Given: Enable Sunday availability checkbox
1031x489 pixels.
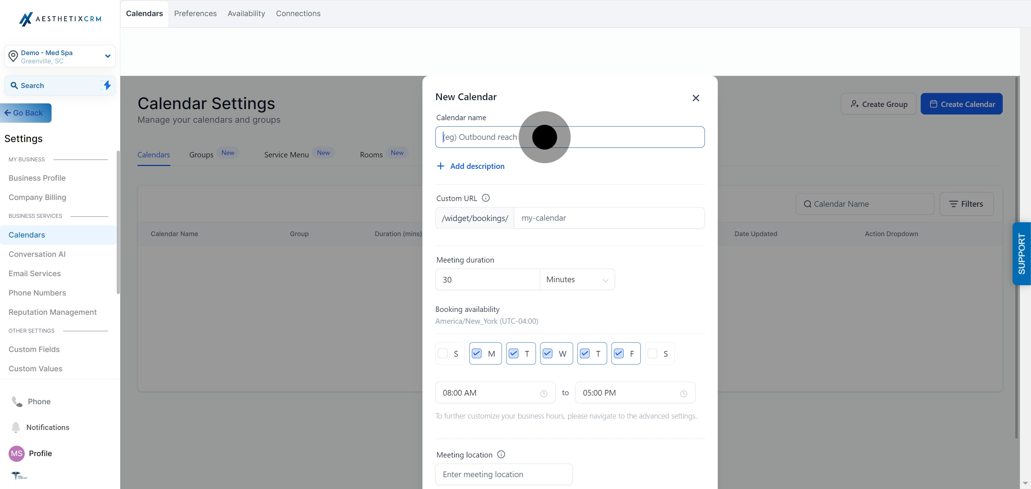Looking at the screenshot, I should 443,353.
